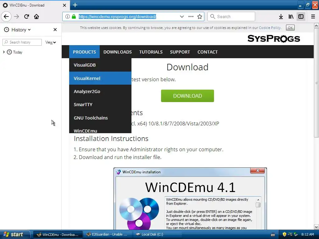Open the Cookie Policy link

pos(269,28)
